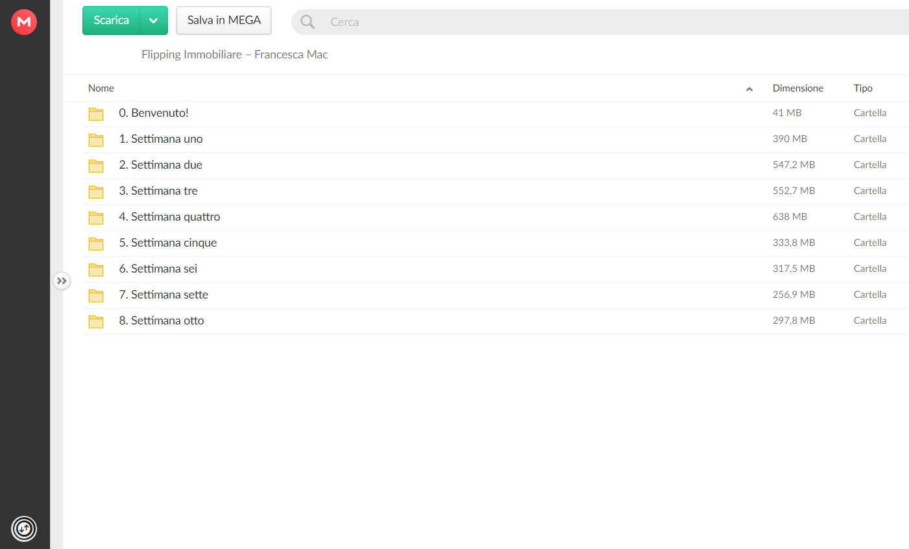The height and width of the screenshot is (549, 909).
Task: Sort files by Nome column header
Action: [x=101, y=88]
